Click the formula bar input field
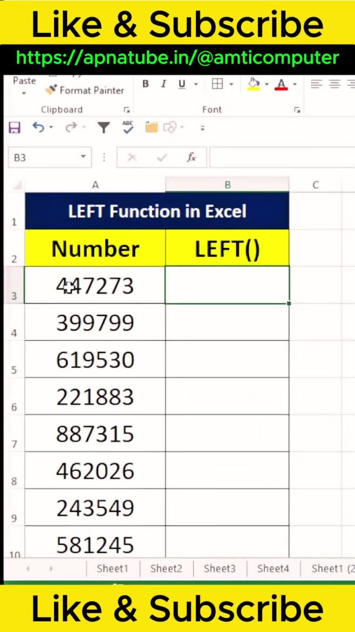This screenshot has height=632, width=355. coord(282,157)
